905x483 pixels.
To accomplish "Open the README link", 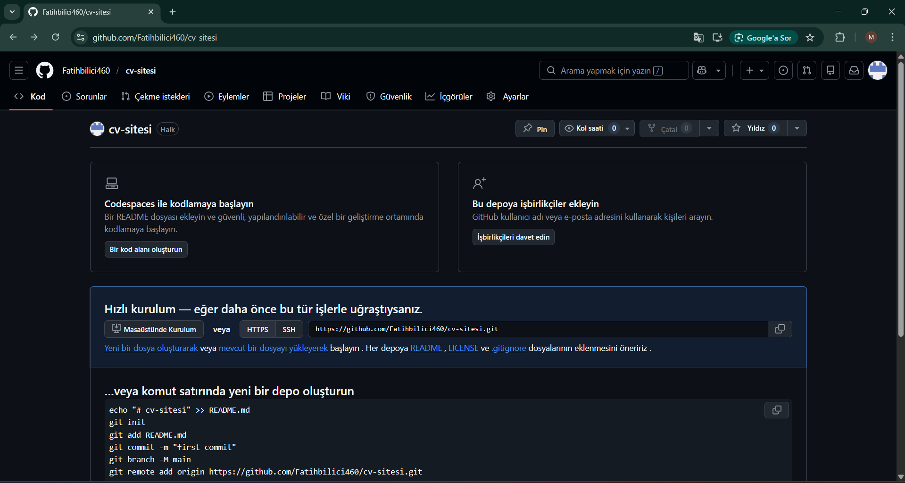I will [x=426, y=348].
